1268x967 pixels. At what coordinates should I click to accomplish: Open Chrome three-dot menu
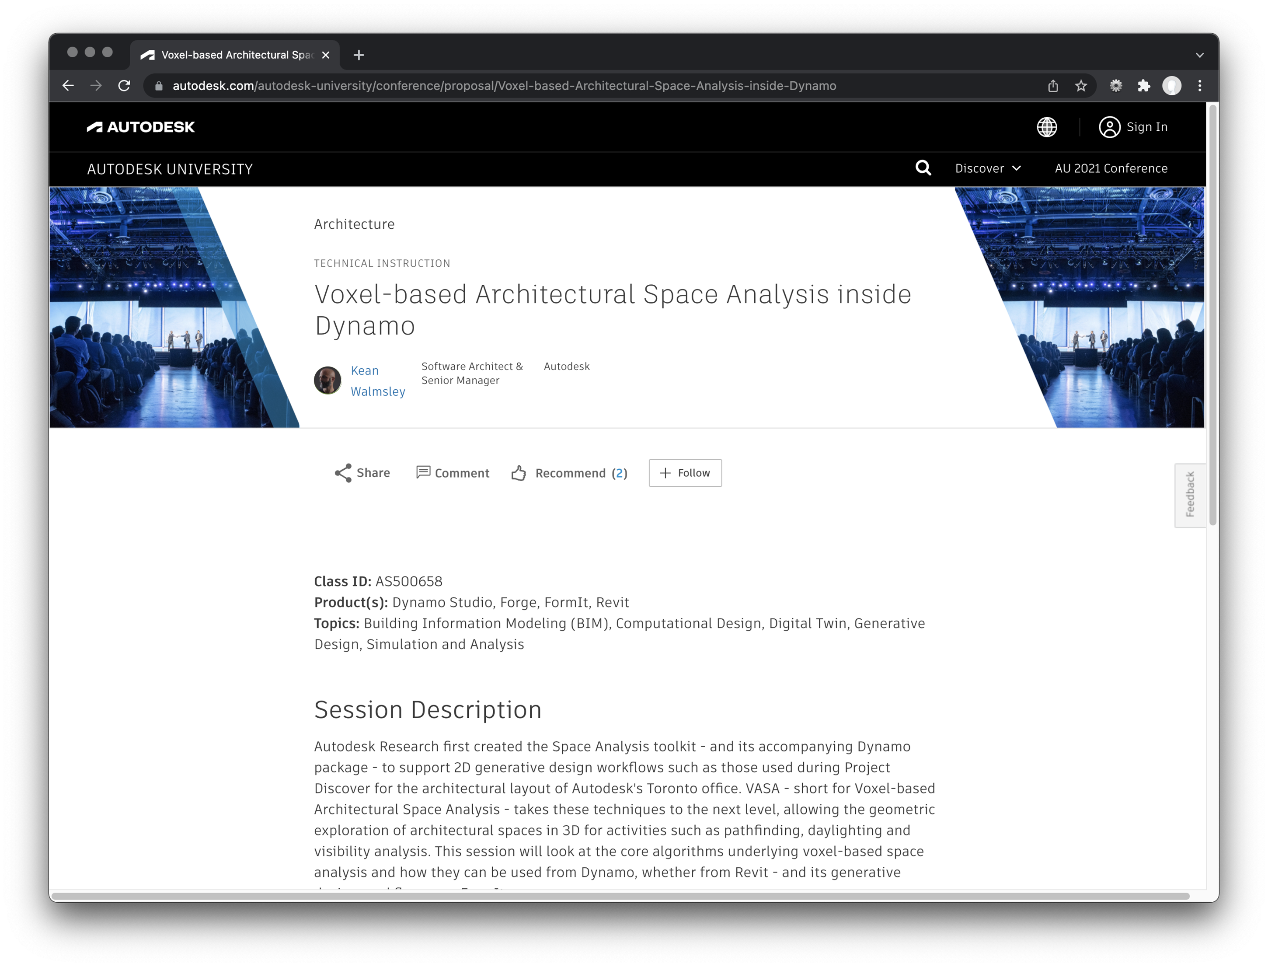[1199, 86]
